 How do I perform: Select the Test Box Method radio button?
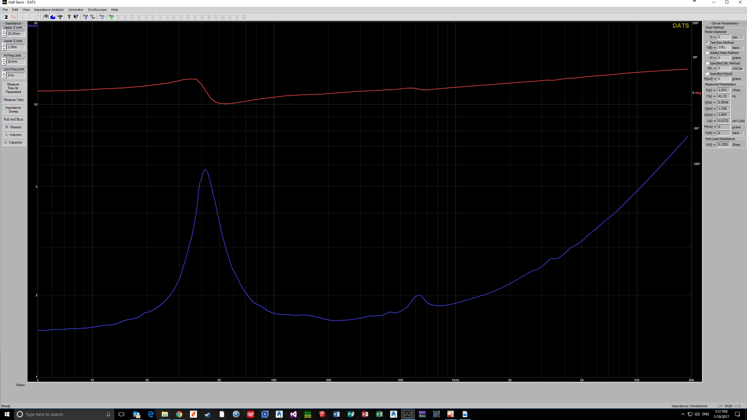[x=707, y=43]
